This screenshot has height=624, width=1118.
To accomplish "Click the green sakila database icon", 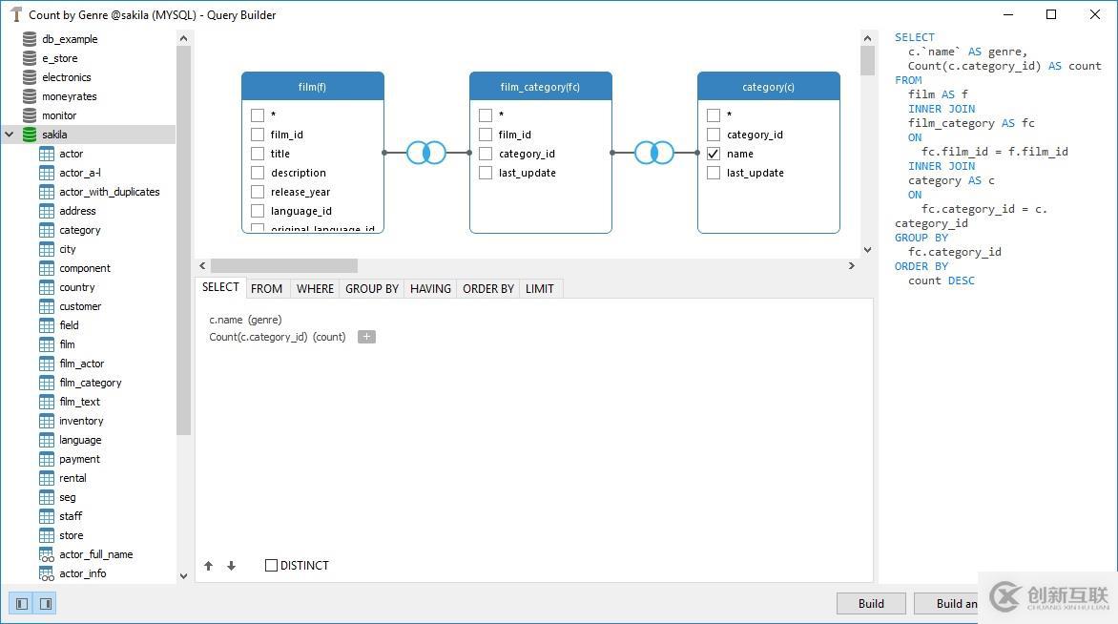I will pos(30,135).
